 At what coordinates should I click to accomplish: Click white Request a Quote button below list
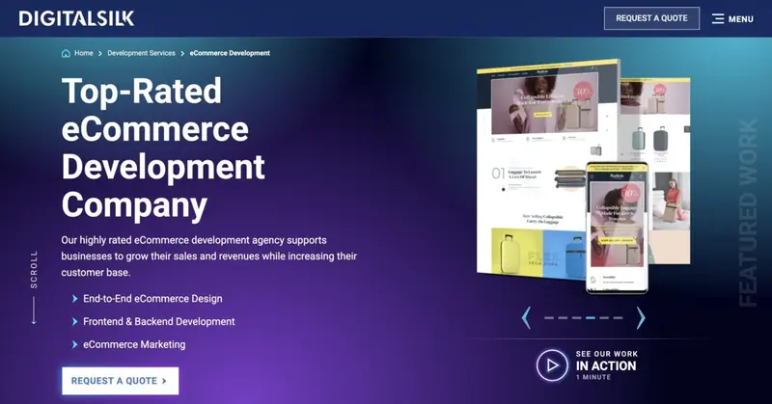pos(120,381)
